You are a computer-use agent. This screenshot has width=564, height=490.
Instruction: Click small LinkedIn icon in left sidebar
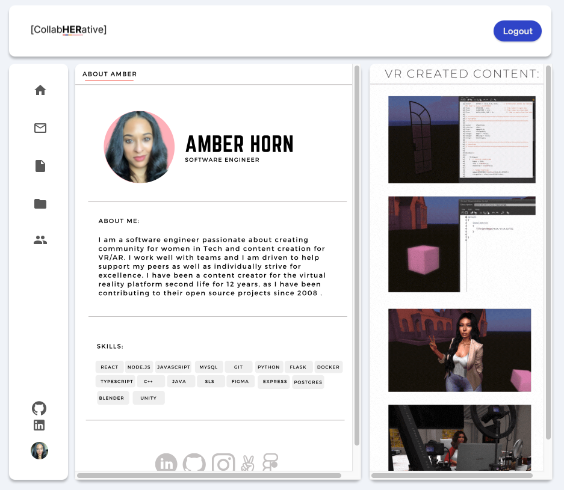pyautogui.click(x=39, y=426)
